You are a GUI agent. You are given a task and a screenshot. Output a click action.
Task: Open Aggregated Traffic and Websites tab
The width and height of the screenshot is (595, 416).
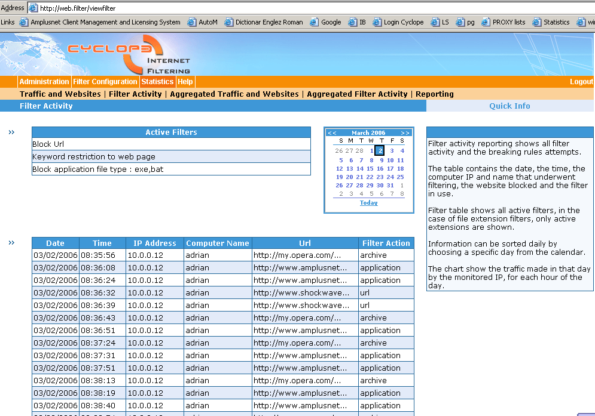tap(234, 94)
